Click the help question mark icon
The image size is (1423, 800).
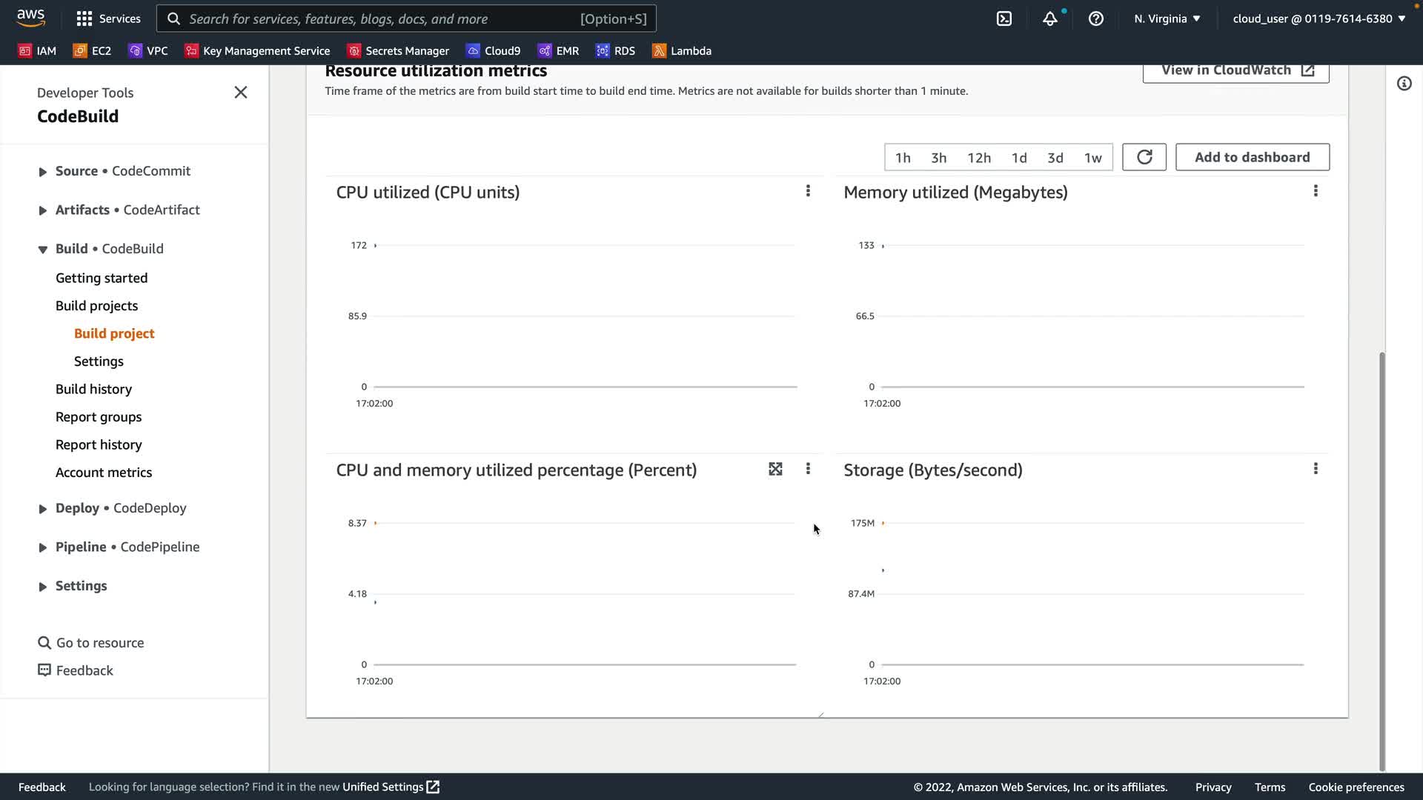coord(1095,19)
